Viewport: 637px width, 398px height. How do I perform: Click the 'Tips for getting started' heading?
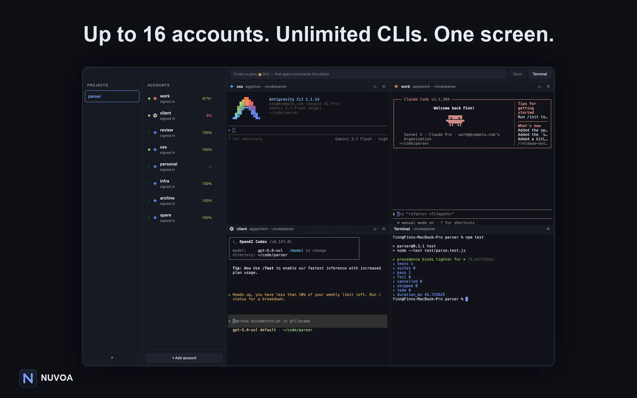tap(527, 108)
